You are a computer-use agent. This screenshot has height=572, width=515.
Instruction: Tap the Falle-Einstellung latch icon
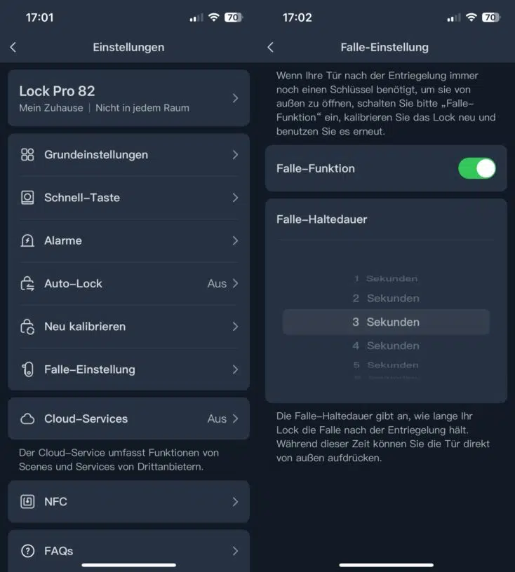(x=27, y=369)
